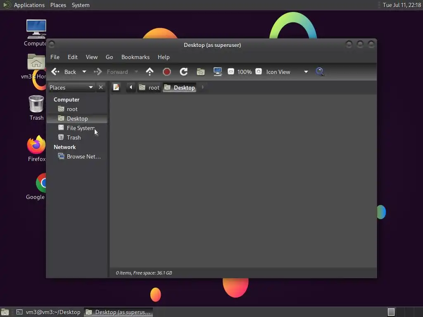The width and height of the screenshot is (423, 317).
Task: Click the Desktop (as superuser) taskbar button
Action: click(119, 312)
